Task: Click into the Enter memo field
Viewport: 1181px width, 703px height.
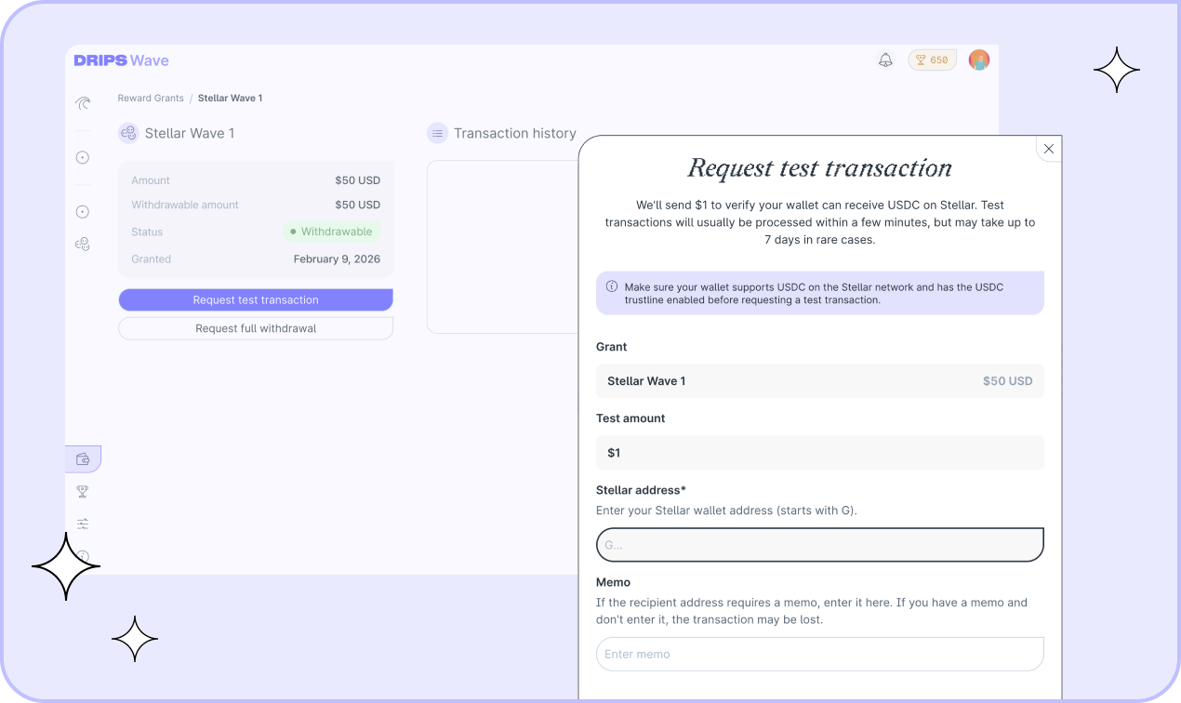Action: point(819,654)
